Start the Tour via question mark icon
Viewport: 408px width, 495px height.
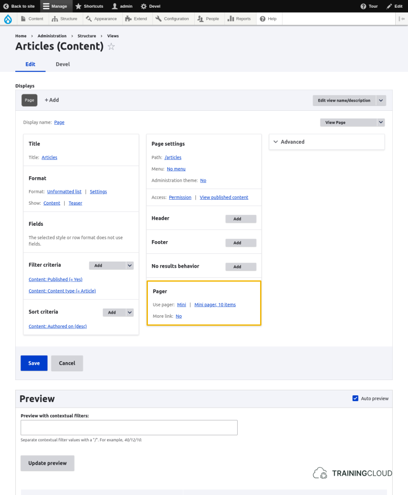pos(363,6)
